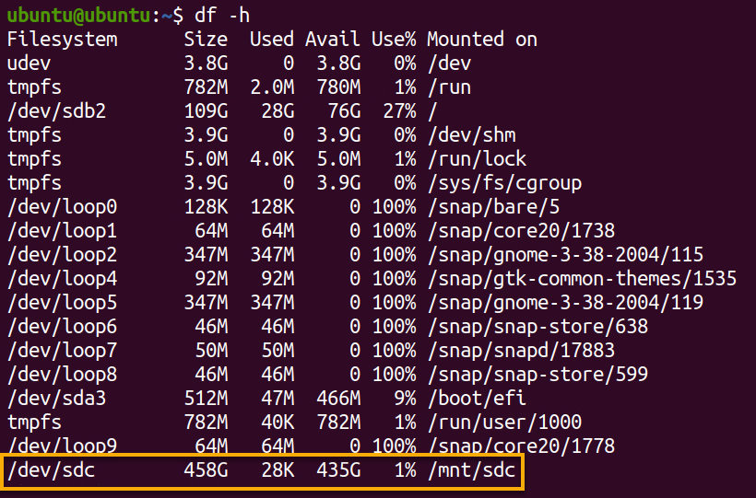The width and height of the screenshot is (756, 498).
Task: Click the '/dev/loop6' filesystem entry
Action: point(62,327)
